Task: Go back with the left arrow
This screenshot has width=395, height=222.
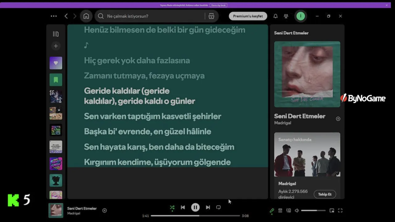Action: (x=66, y=16)
